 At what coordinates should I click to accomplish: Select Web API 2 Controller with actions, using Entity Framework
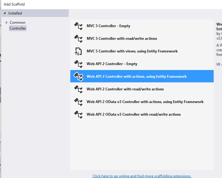[x=142, y=76]
